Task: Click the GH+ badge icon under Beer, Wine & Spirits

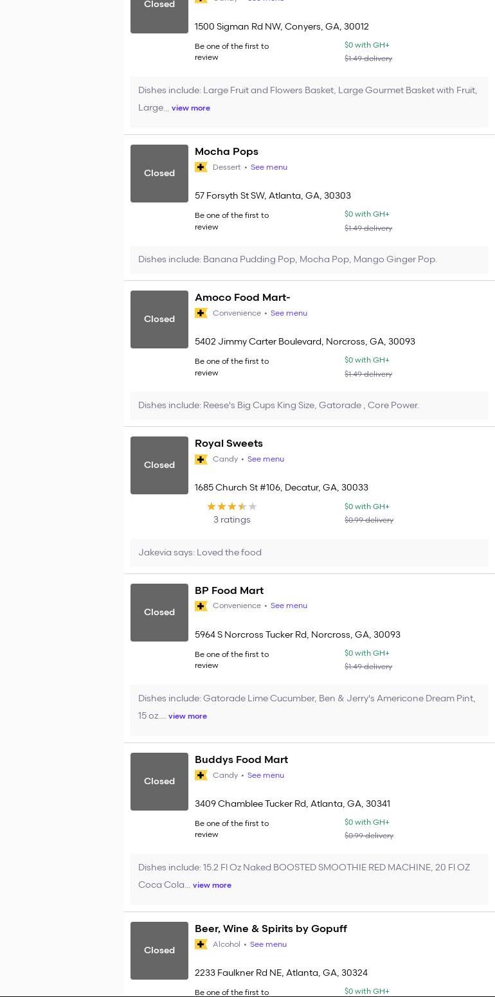Action: click(201, 944)
